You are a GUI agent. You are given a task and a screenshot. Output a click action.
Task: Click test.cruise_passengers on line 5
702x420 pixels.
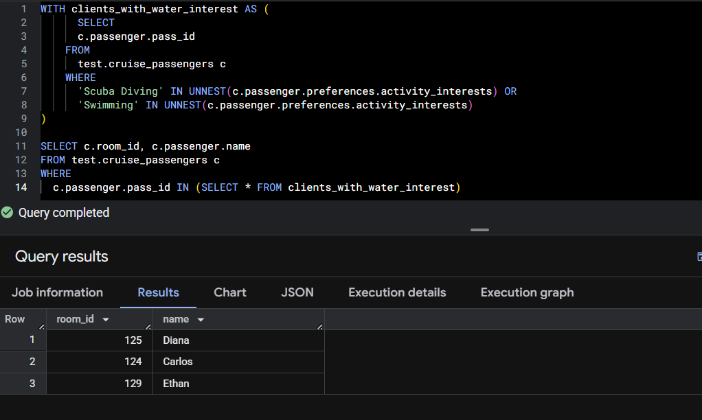pos(146,64)
